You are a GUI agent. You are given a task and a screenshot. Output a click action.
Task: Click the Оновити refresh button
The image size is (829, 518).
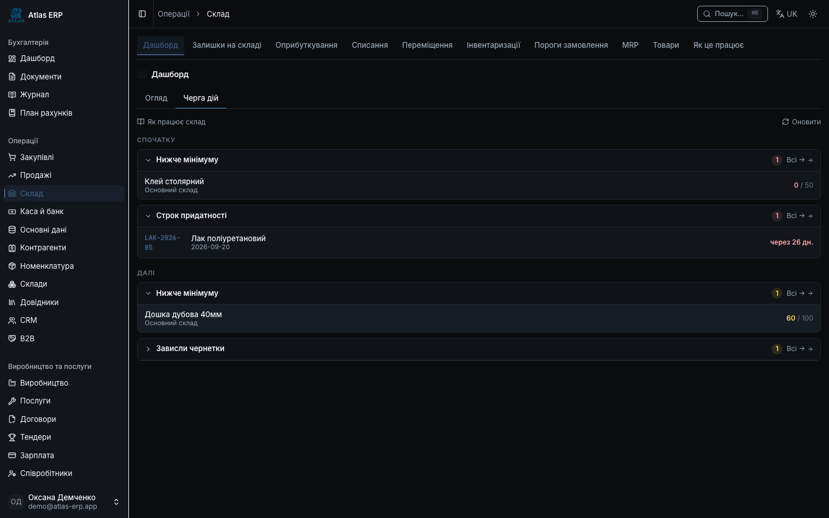[x=801, y=122]
